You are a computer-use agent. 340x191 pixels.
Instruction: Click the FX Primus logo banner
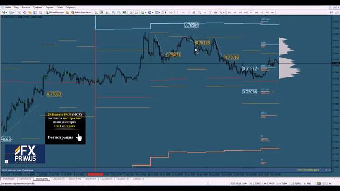pyautogui.click(x=25, y=154)
